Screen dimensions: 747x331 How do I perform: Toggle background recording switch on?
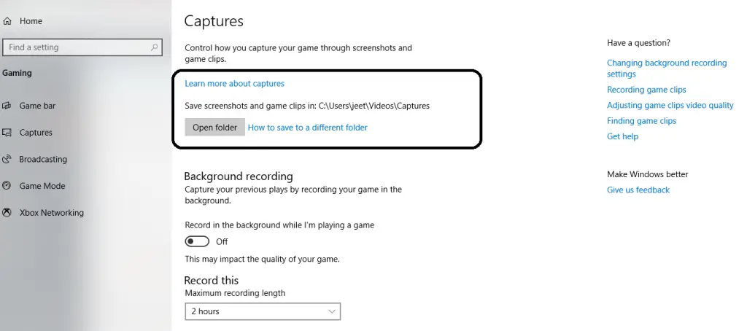[197, 241]
